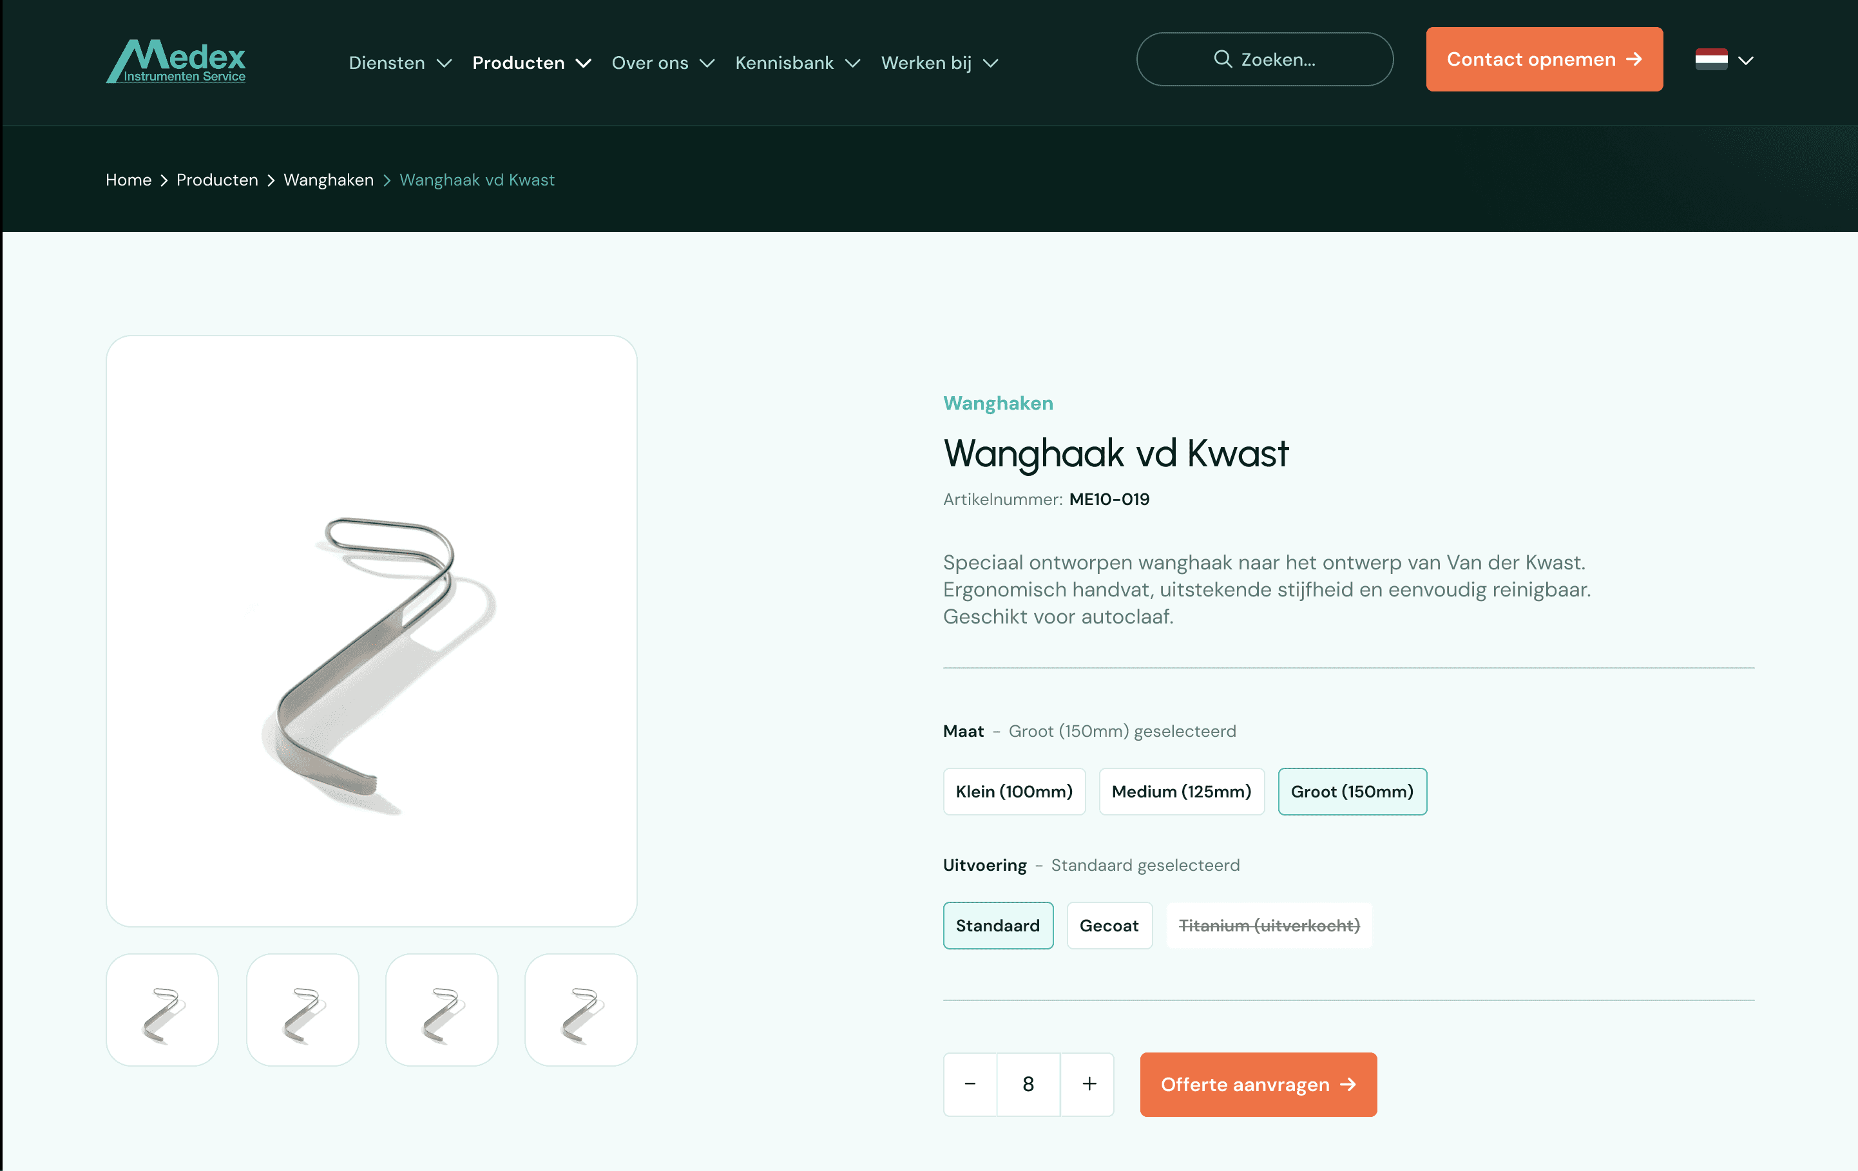Go to the Wanghaken breadcrumb link
Screen dimensions: 1858x1171
coord(329,180)
